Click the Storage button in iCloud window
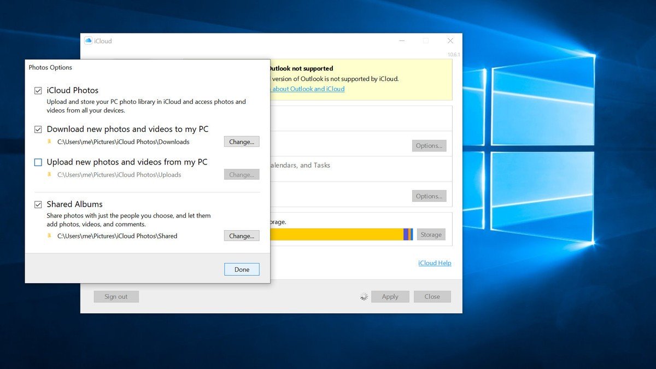This screenshot has width=656, height=369. coord(431,235)
